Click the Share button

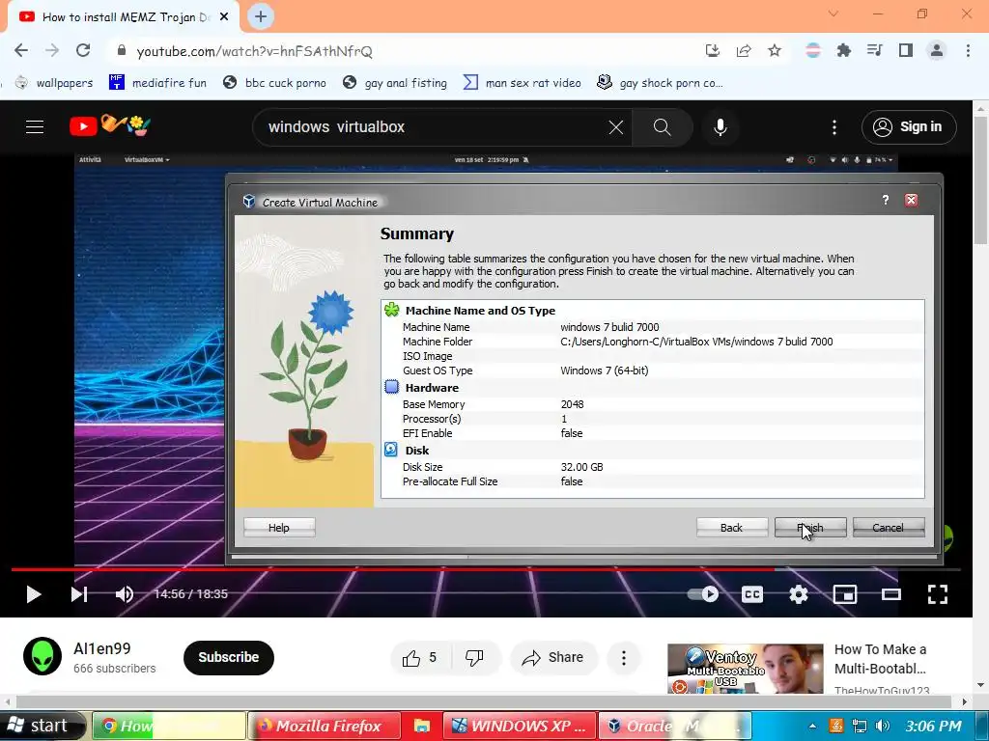click(553, 658)
